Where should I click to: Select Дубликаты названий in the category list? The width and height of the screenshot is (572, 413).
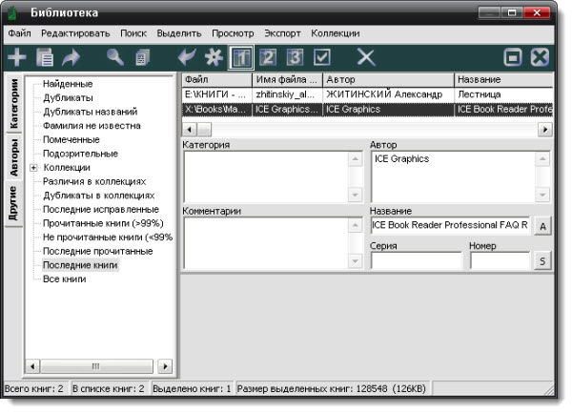tap(83, 112)
